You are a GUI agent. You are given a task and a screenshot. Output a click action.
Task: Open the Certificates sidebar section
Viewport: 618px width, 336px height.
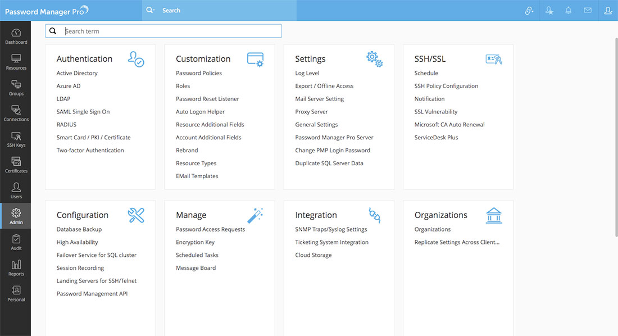point(16,165)
